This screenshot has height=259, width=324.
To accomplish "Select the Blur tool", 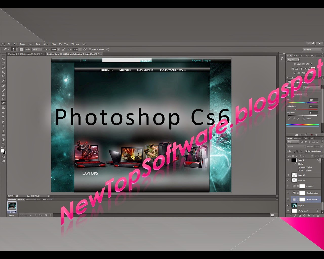I will tap(3, 112).
